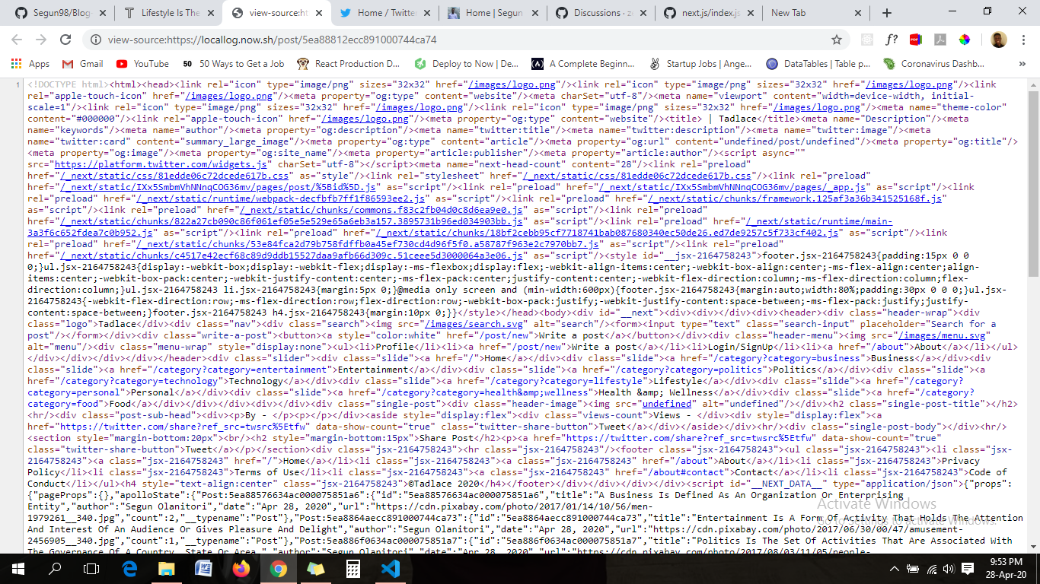This screenshot has width=1040, height=584.
Task: Open the React Production D... bookmark
Action: [349, 64]
